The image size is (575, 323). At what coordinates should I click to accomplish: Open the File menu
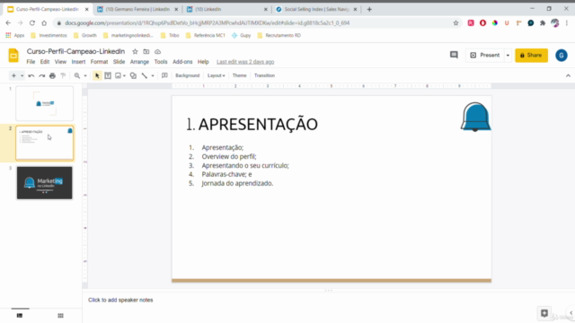[31, 62]
